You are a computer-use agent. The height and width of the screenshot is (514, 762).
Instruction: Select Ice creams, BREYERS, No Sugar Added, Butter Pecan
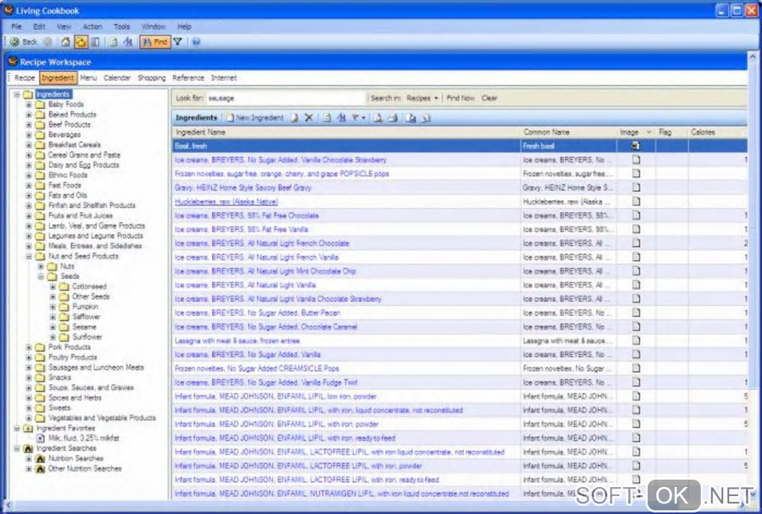[x=257, y=313]
